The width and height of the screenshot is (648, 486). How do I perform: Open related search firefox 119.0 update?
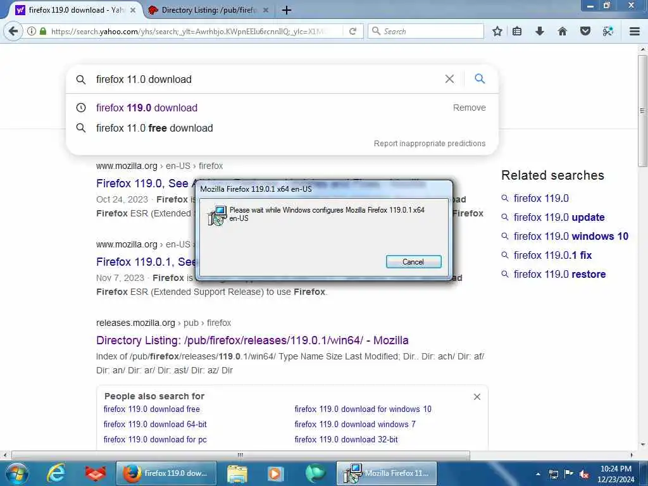pos(559,218)
